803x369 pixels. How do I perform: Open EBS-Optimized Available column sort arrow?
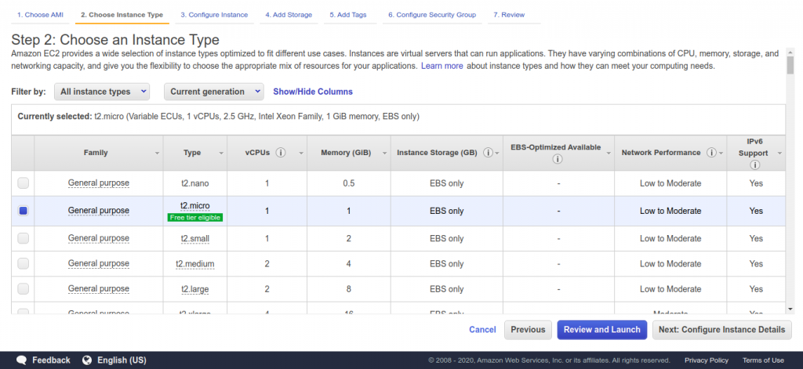click(609, 154)
